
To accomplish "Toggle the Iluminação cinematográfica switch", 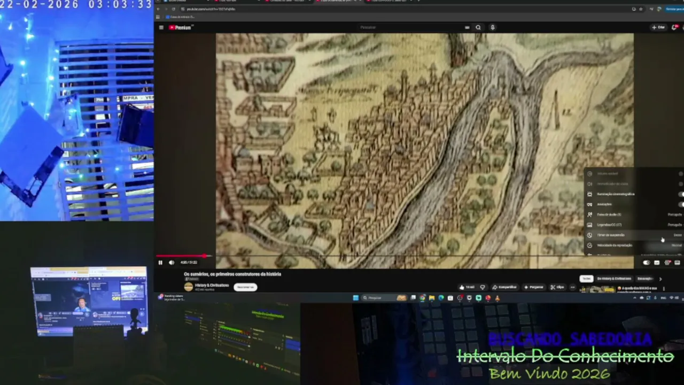I will click(681, 194).
